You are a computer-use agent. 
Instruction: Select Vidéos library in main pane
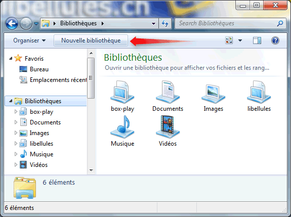pos(168,131)
